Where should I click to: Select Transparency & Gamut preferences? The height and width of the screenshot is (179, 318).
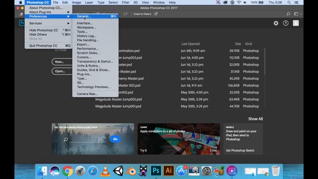point(95,62)
